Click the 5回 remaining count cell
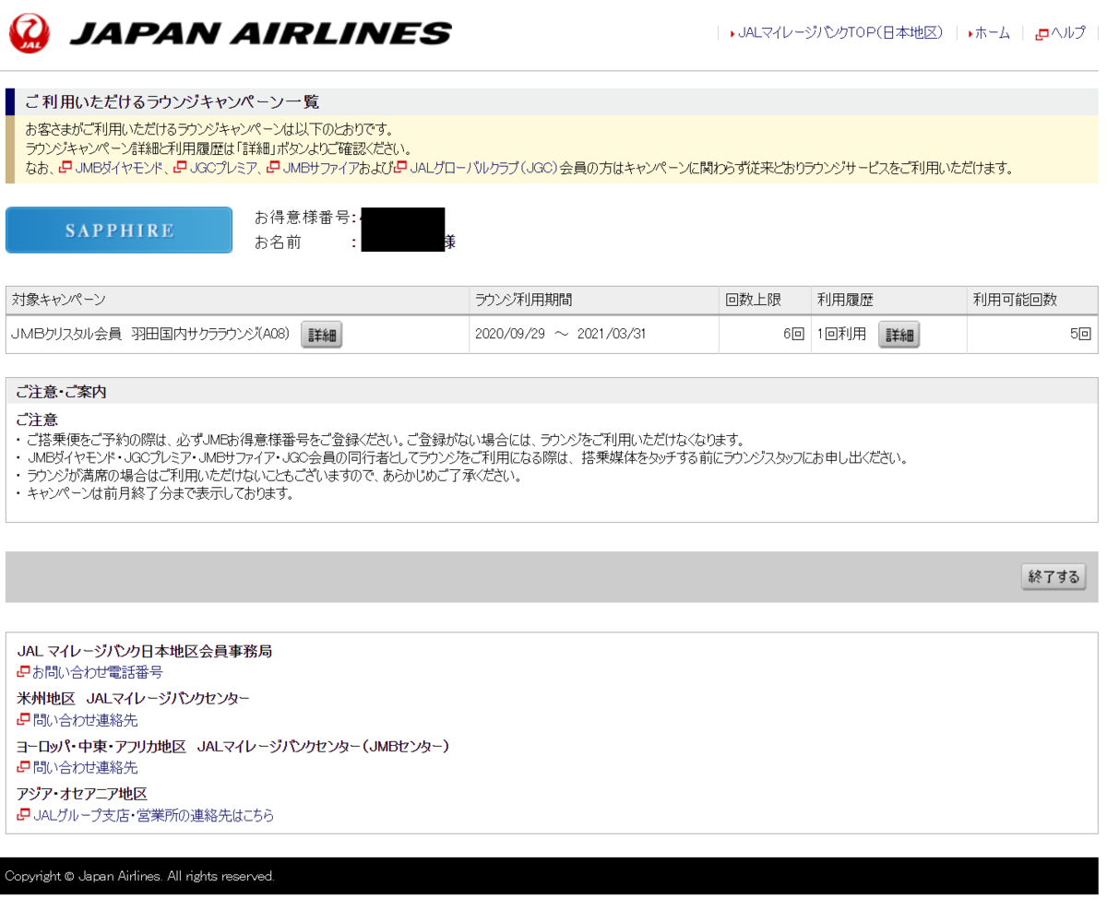1107x910 pixels. tap(1032, 335)
